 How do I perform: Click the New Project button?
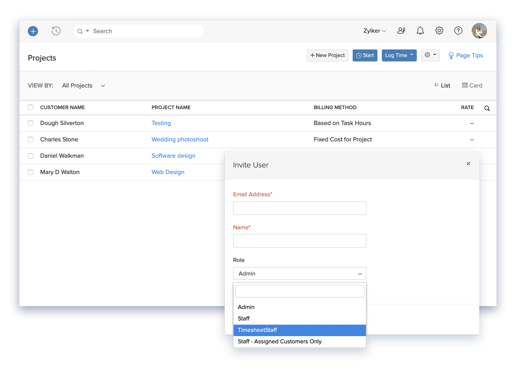pyautogui.click(x=327, y=55)
